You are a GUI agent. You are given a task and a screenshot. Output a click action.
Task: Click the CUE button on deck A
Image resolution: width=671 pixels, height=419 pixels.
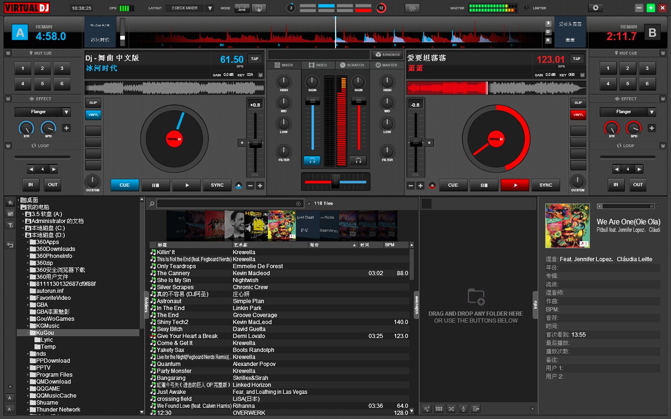click(x=124, y=185)
